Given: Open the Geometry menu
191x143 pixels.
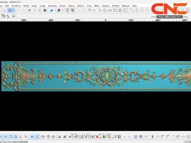Looking at the screenshot, I should (x=52, y=6).
